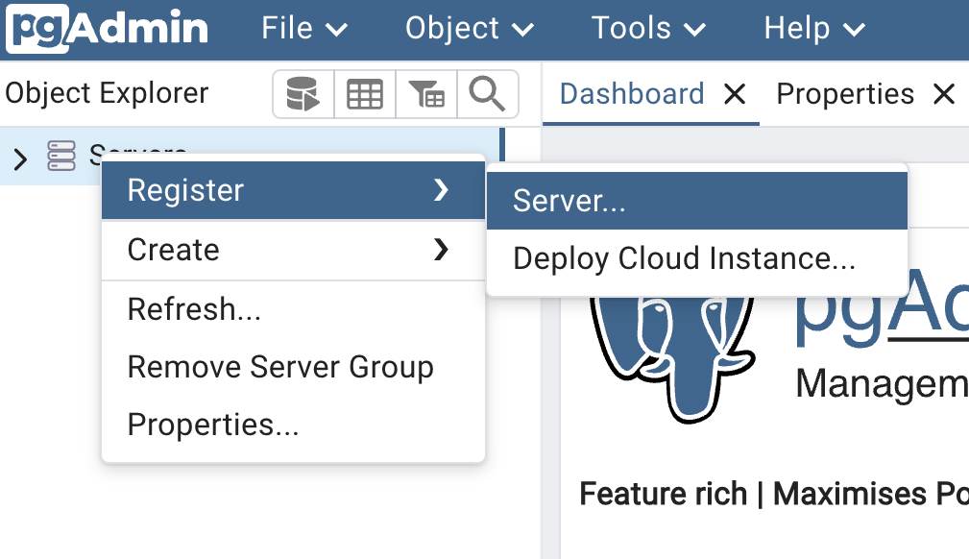The image size is (969, 559).
Task: Open the Create submenu
Action: point(293,250)
